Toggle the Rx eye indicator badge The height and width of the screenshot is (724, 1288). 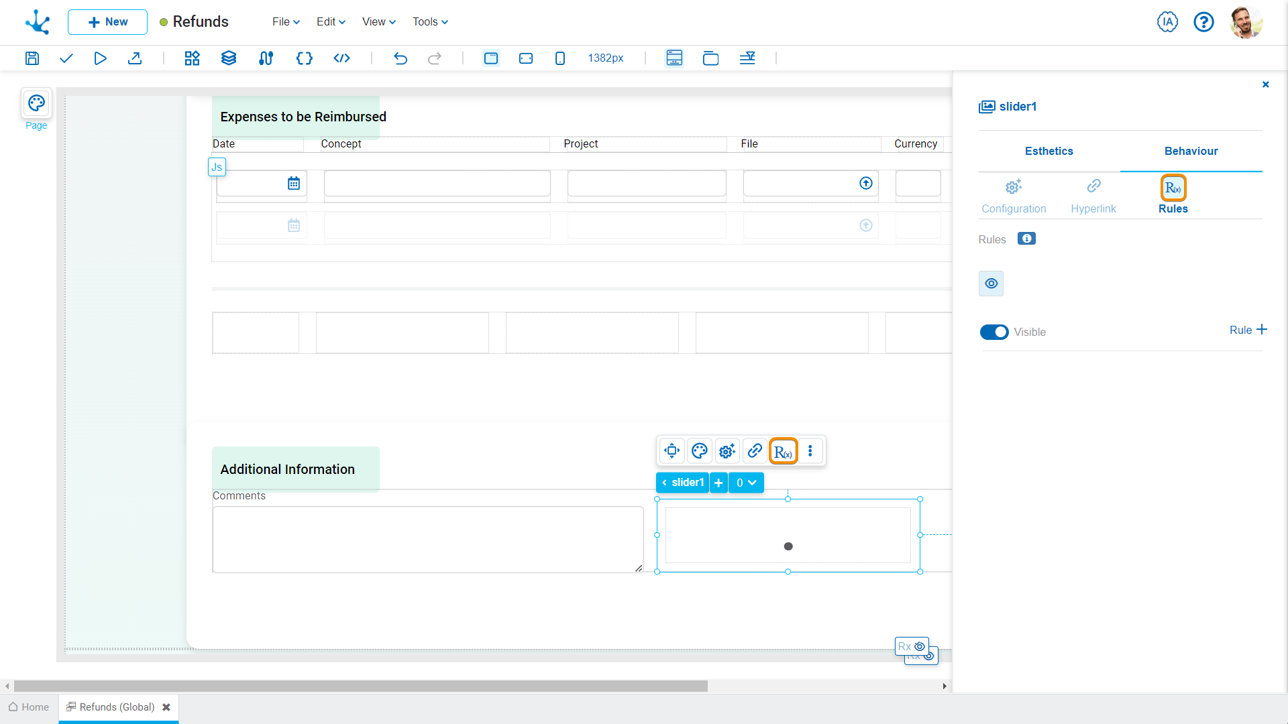click(912, 646)
